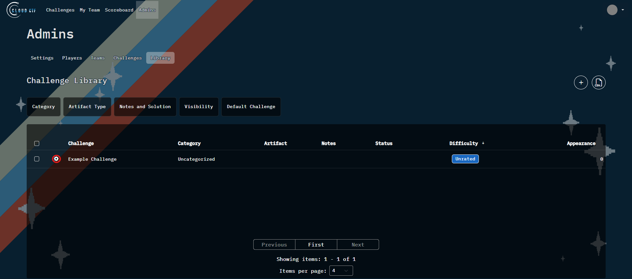The height and width of the screenshot is (279, 632).
Task: Open the user avatar menu
Action: point(612,10)
